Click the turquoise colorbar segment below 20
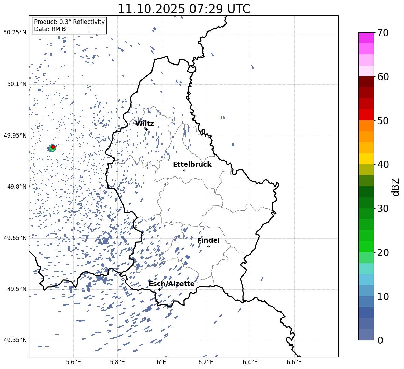Viewport: 404px width, 369px height. point(366,269)
